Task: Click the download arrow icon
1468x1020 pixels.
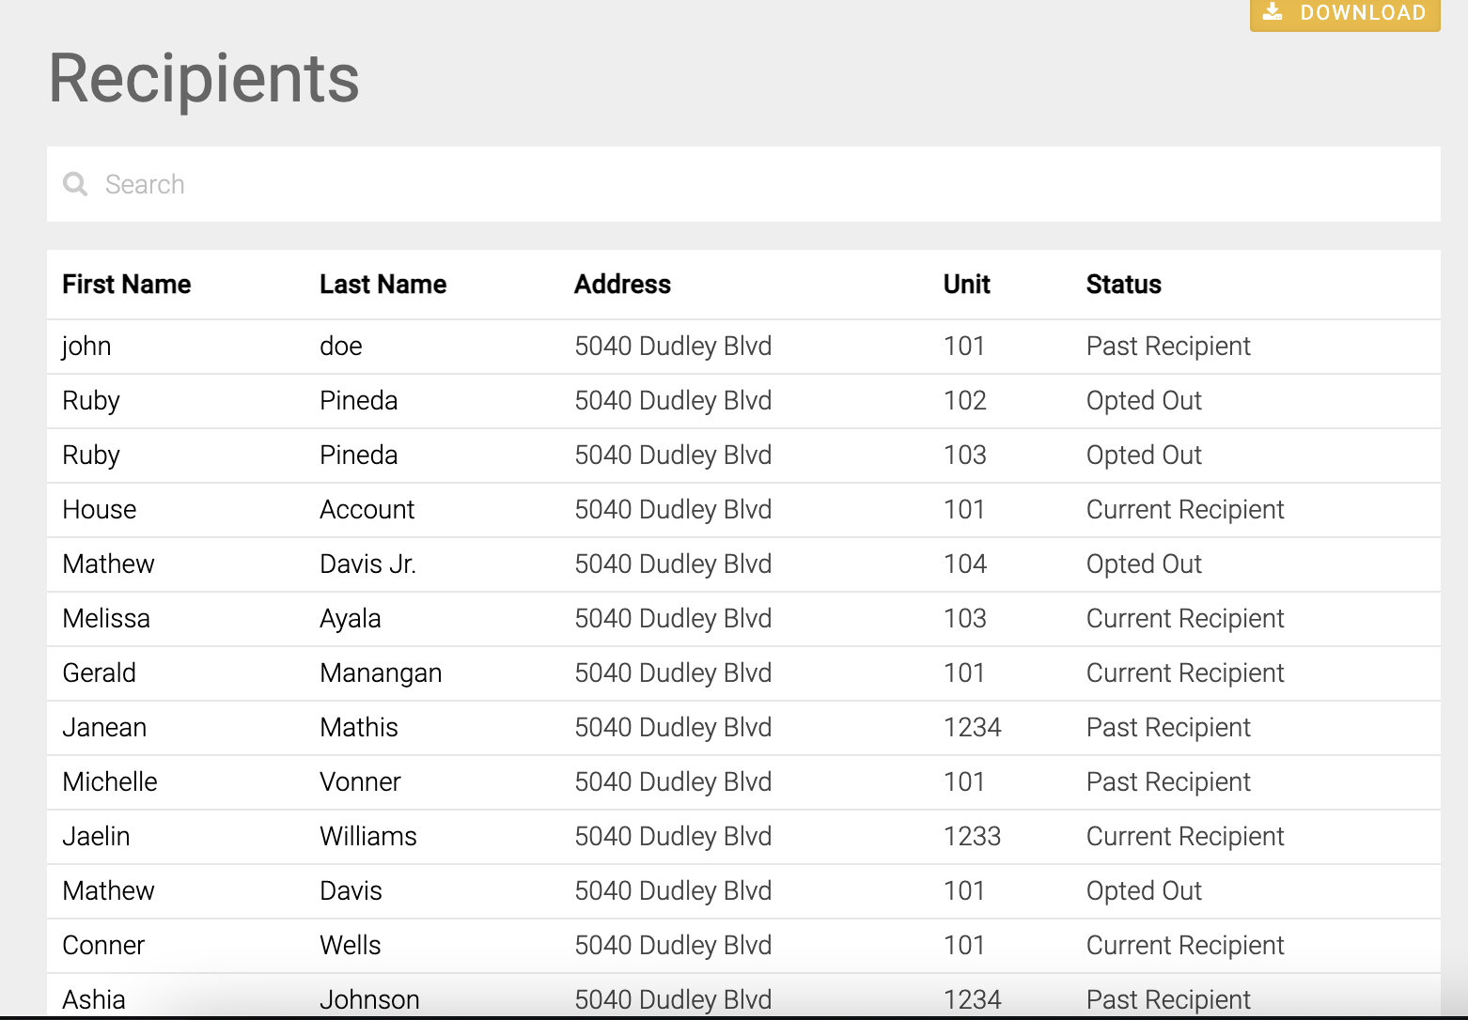Action: pyautogui.click(x=1273, y=11)
